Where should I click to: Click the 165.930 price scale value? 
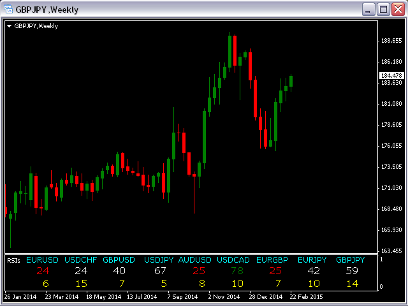pos(391,230)
